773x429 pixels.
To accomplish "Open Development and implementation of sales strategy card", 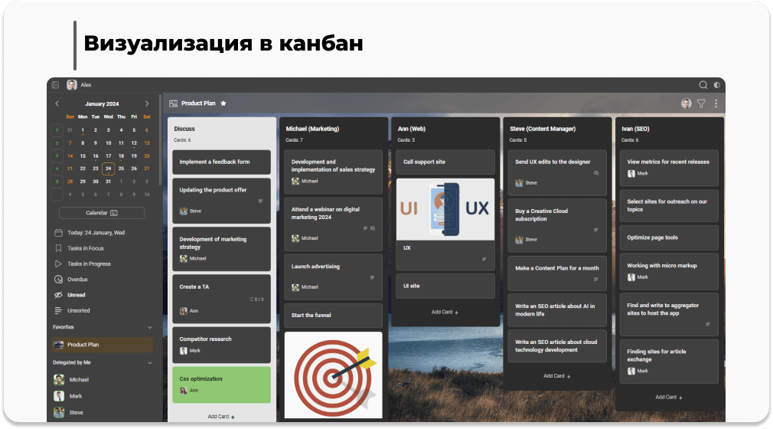I will click(x=333, y=172).
